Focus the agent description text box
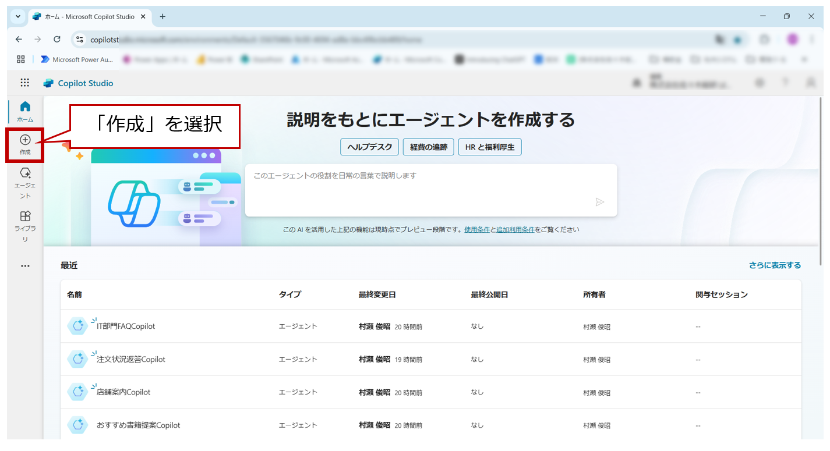Image resolution: width=830 pixels, height=451 pixels. pos(431,190)
